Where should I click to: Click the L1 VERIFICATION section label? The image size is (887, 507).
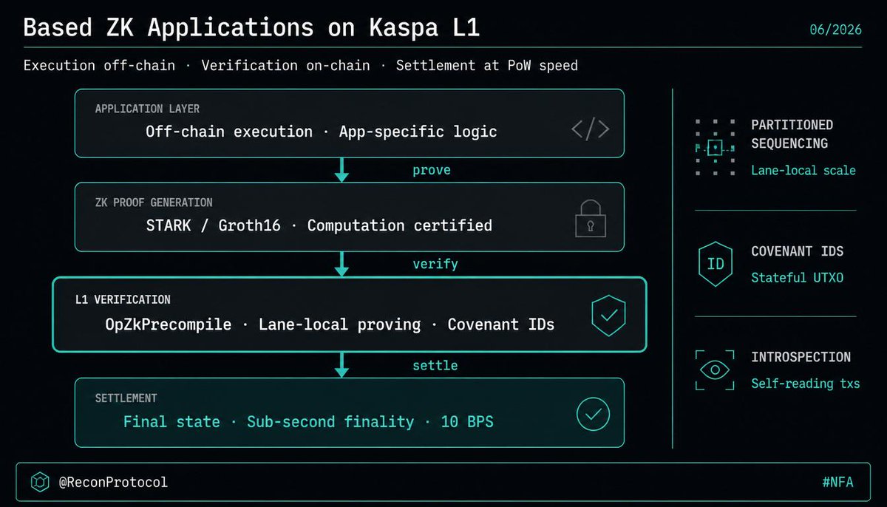pyautogui.click(x=123, y=300)
